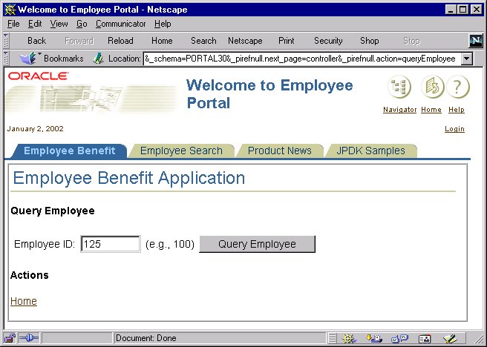487x347 pixels.
Task: Switch to the Employee Benefit tab
Action: (69, 151)
